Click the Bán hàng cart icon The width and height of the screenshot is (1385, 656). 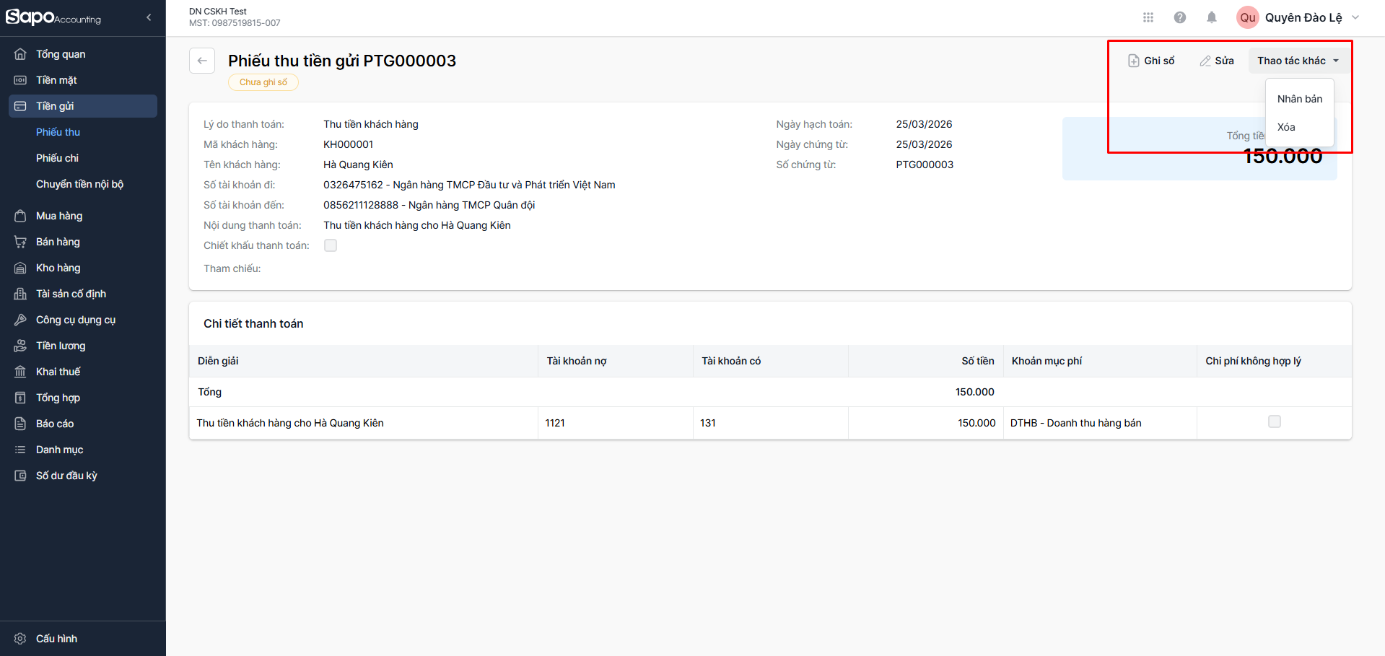click(20, 242)
